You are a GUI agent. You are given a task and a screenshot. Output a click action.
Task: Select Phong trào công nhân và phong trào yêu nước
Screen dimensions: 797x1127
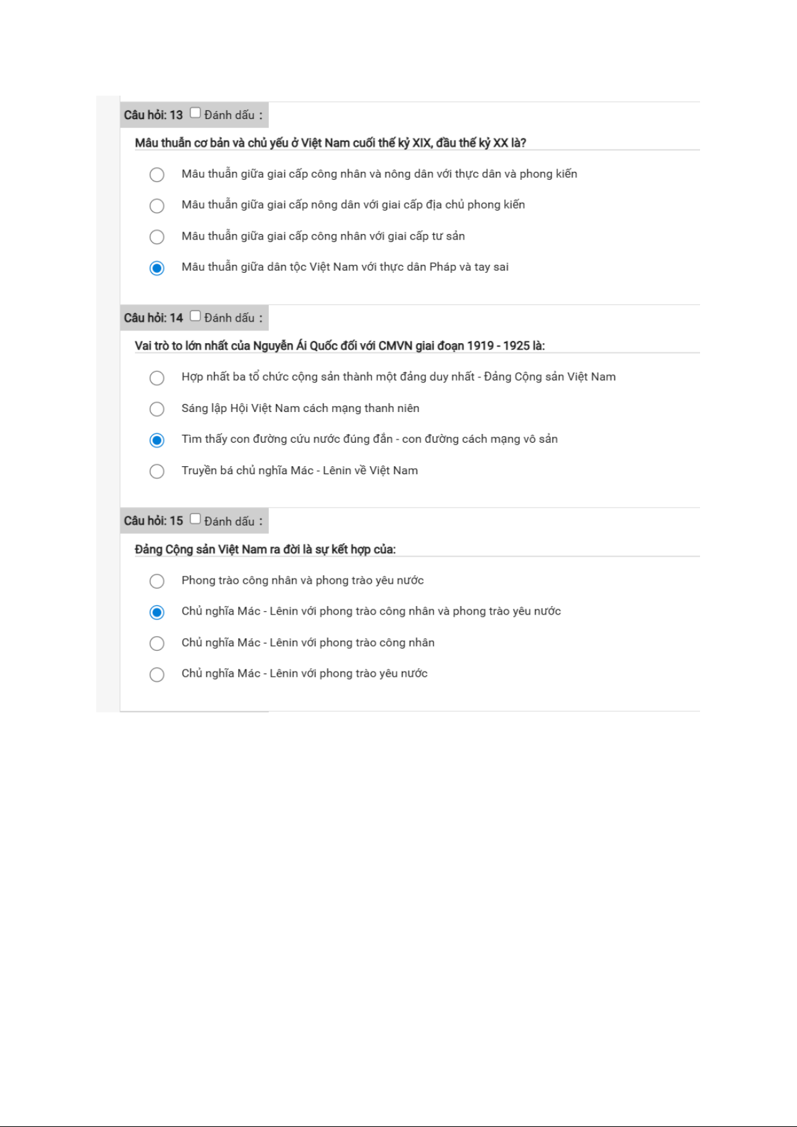pyautogui.click(x=156, y=581)
